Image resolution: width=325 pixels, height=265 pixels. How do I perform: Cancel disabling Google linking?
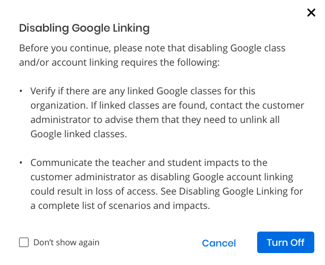click(219, 243)
